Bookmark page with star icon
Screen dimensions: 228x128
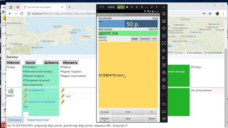210,14
